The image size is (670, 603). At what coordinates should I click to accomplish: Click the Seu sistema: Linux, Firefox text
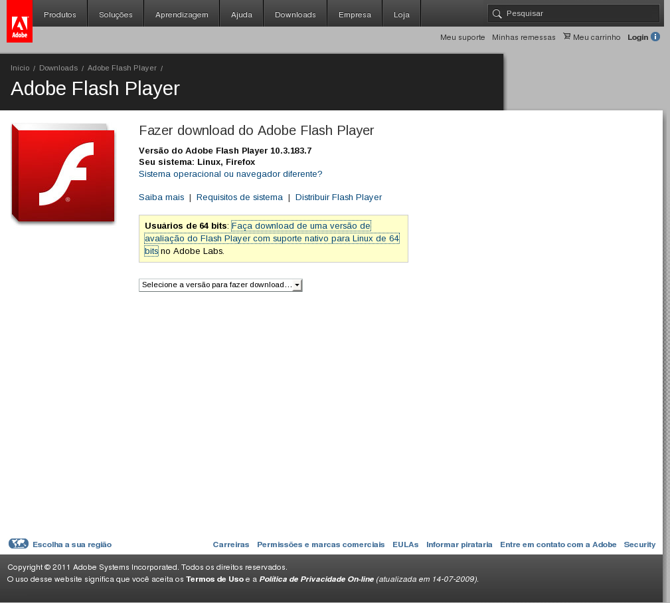pyautogui.click(x=197, y=162)
